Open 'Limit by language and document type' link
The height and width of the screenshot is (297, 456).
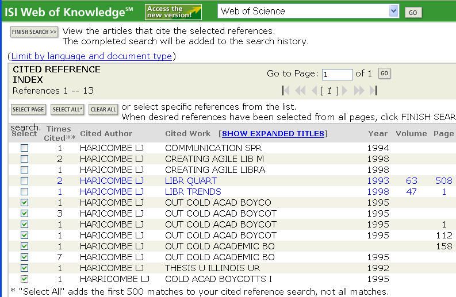click(91, 56)
